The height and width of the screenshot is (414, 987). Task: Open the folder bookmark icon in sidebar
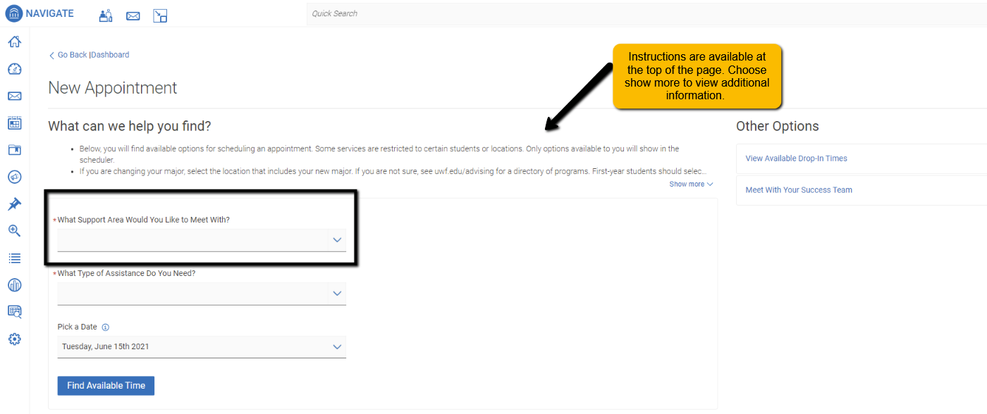pos(14,150)
